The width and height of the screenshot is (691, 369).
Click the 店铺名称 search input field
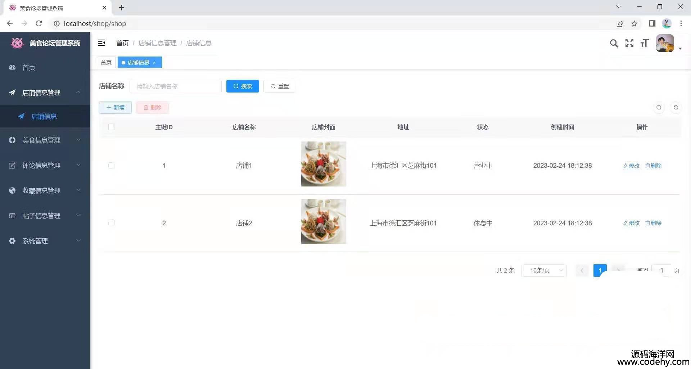(176, 86)
